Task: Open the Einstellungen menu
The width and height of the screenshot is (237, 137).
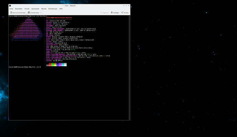Action: (x=53, y=9)
